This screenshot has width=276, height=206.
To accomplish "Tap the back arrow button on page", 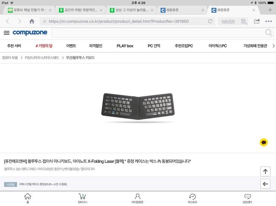I will (265, 184).
